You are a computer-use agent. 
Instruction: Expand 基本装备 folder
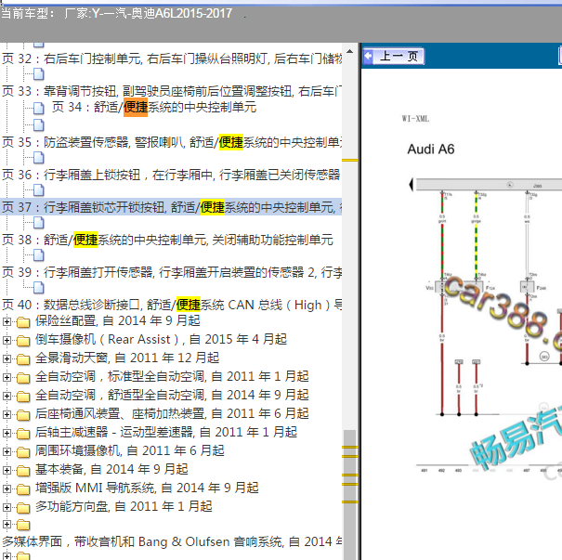tap(7, 470)
